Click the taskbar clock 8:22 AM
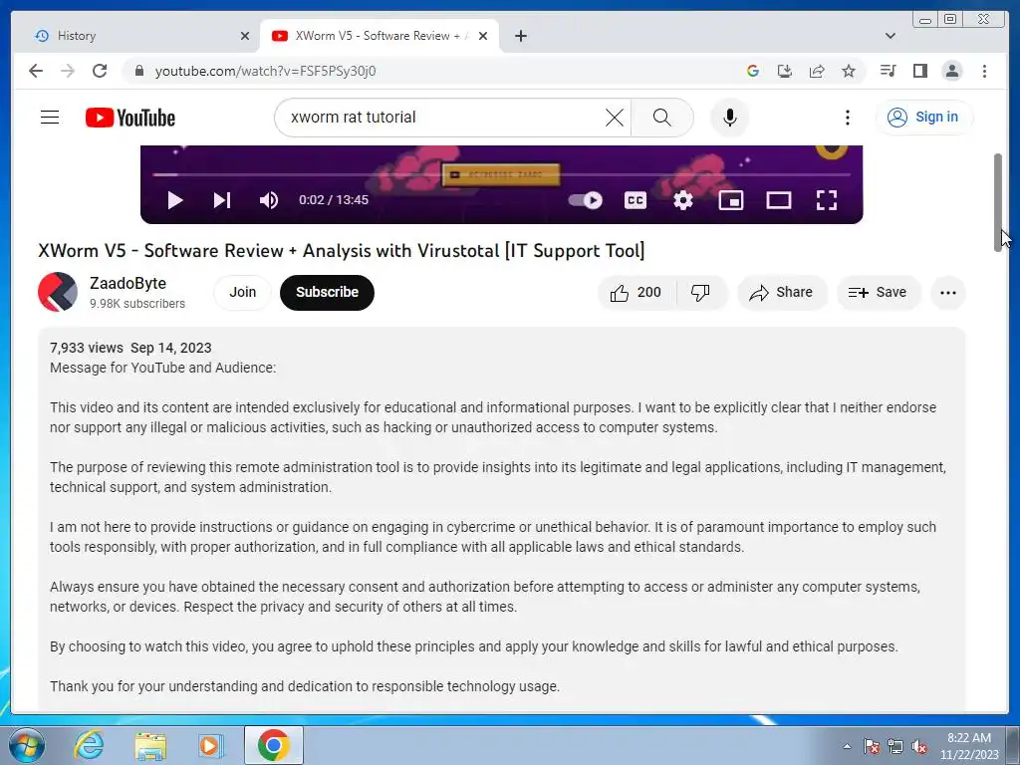 [968, 738]
